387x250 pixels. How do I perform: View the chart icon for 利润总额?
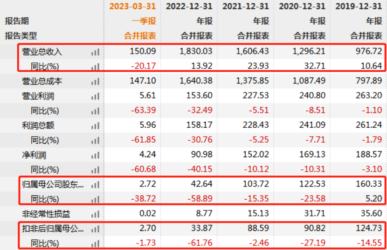95,125
